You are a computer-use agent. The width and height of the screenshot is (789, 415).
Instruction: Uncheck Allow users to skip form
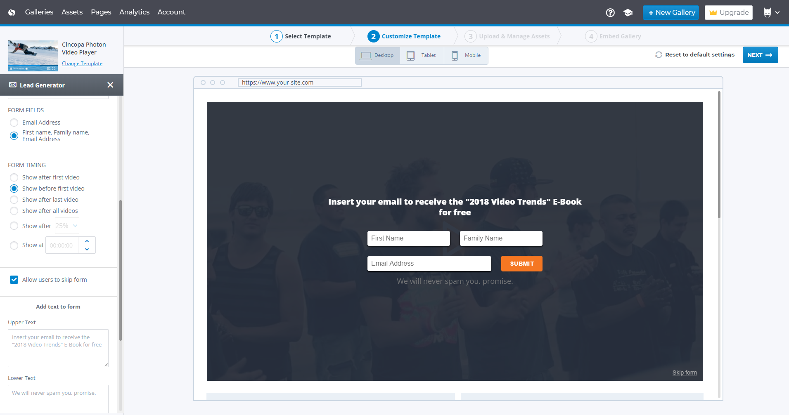coord(14,280)
